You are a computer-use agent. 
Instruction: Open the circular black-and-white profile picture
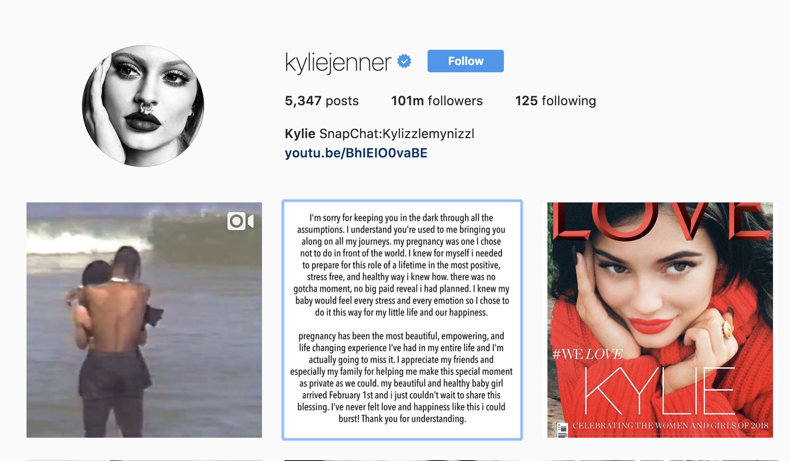click(x=143, y=106)
